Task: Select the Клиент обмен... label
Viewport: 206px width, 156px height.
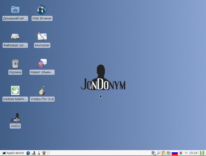Action: [42, 72]
